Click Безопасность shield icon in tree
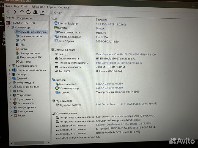 (15, 103)
